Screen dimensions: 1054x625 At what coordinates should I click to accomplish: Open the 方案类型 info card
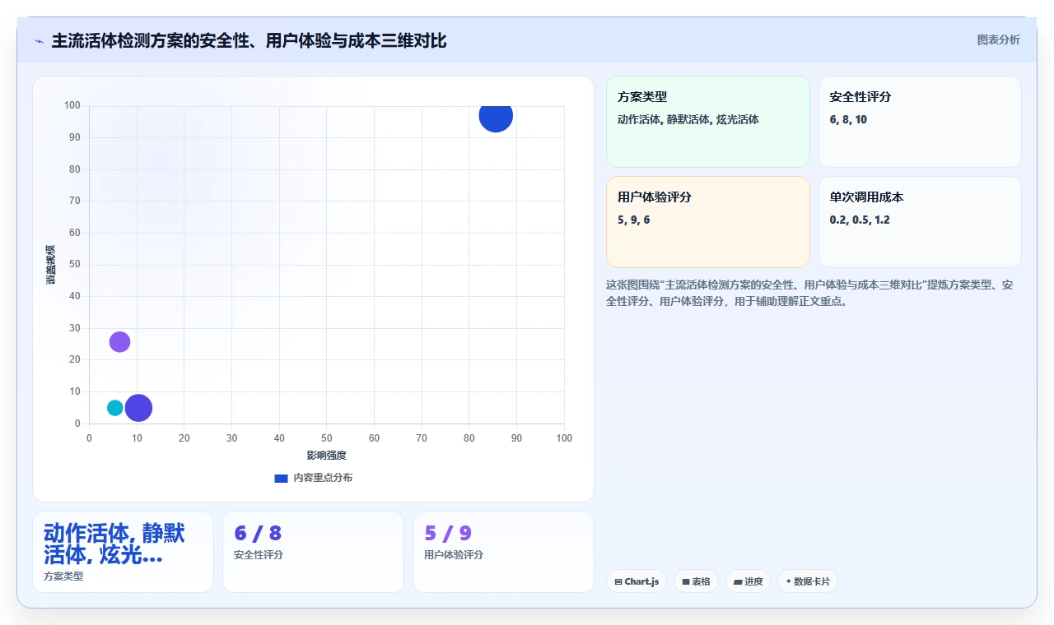(708, 122)
